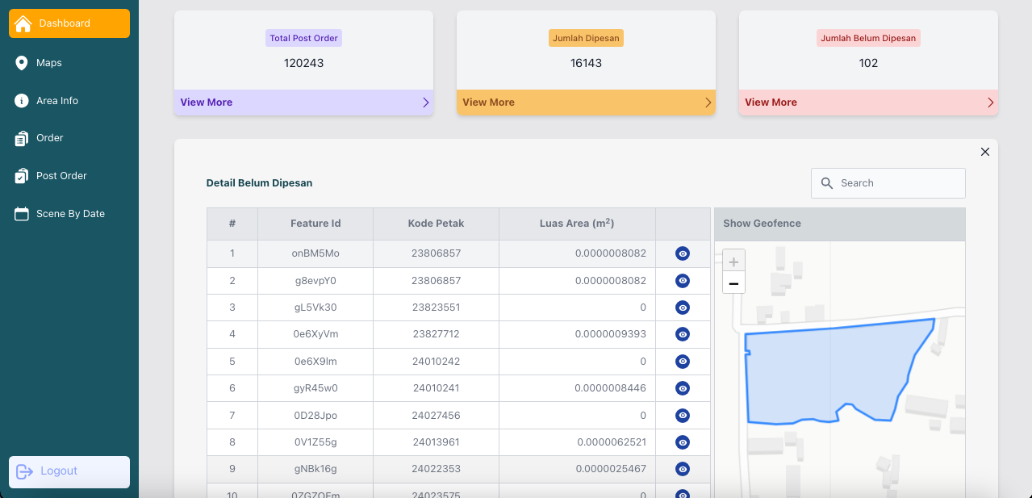Open the Area Info menu item
This screenshot has height=498, width=1032.
point(57,101)
